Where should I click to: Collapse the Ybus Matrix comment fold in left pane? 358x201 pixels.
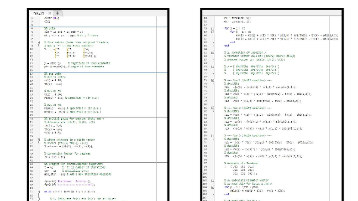click(39, 42)
